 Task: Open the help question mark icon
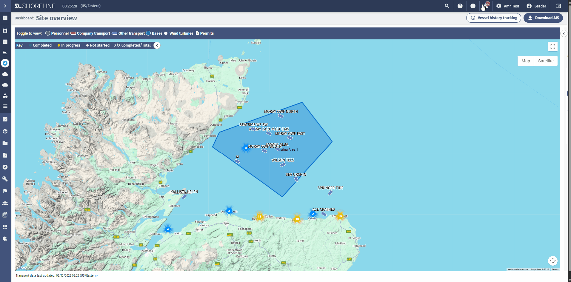(x=460, y=6)
